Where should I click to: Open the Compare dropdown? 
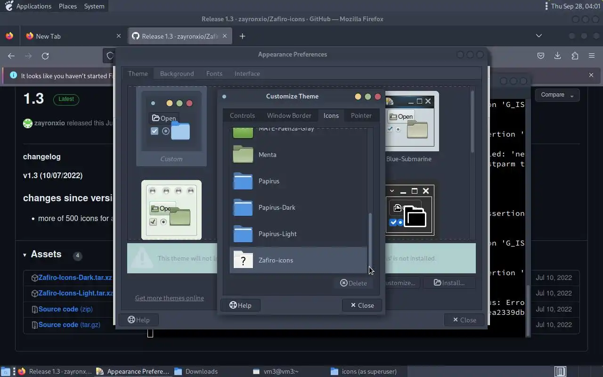tap(557, 95)
